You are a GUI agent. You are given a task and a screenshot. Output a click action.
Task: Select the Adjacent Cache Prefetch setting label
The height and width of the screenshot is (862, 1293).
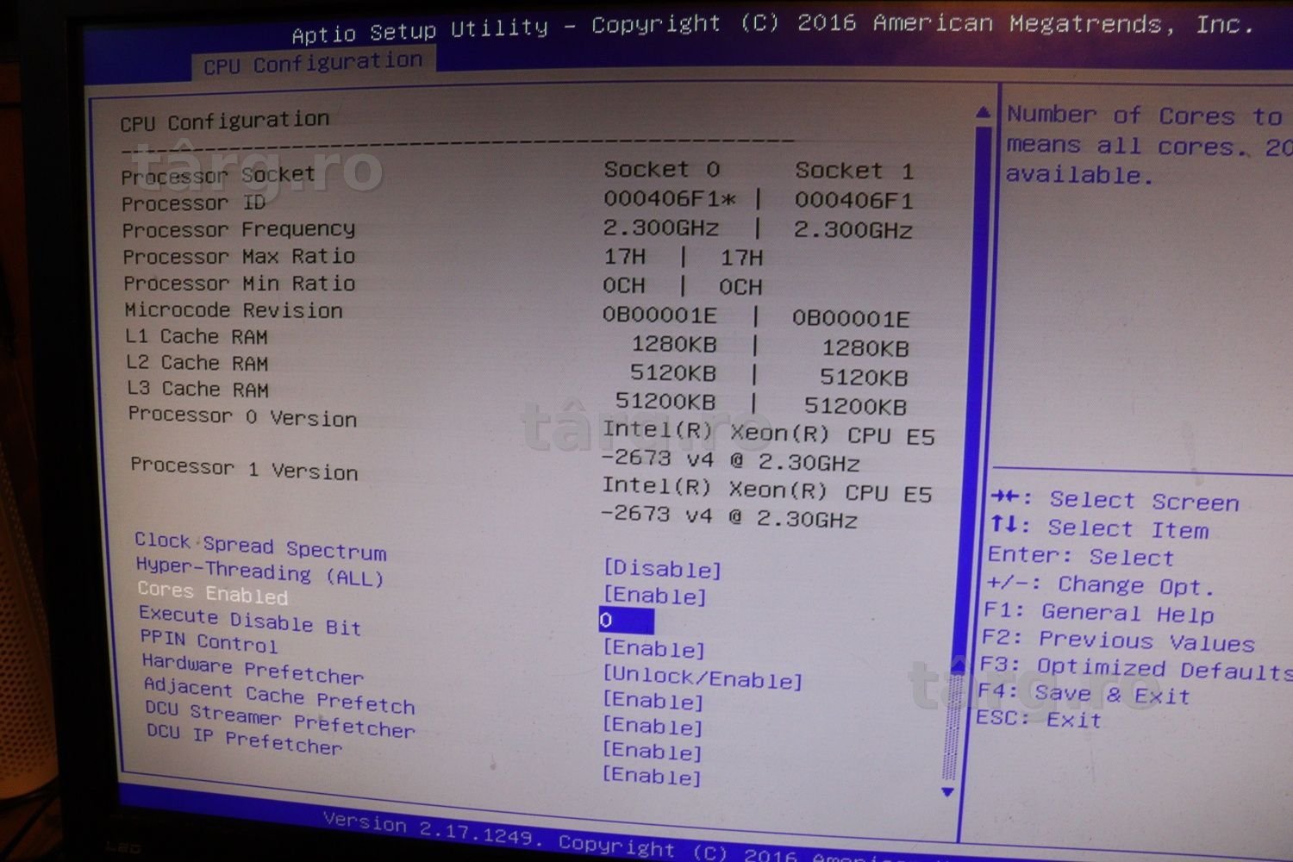279,696
